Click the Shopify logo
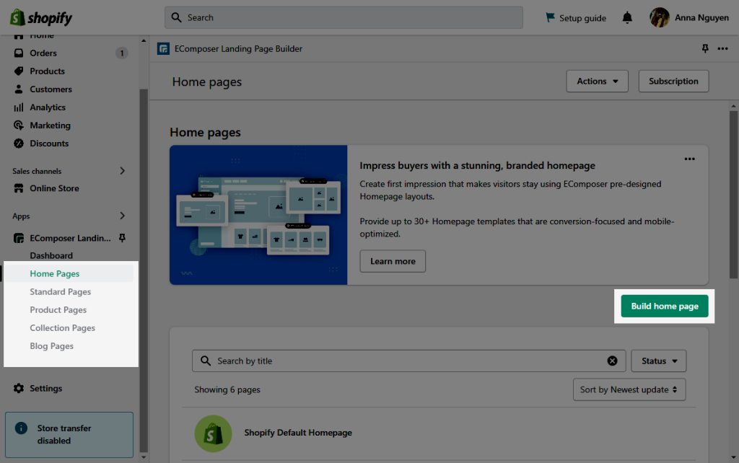 (41, 18)
